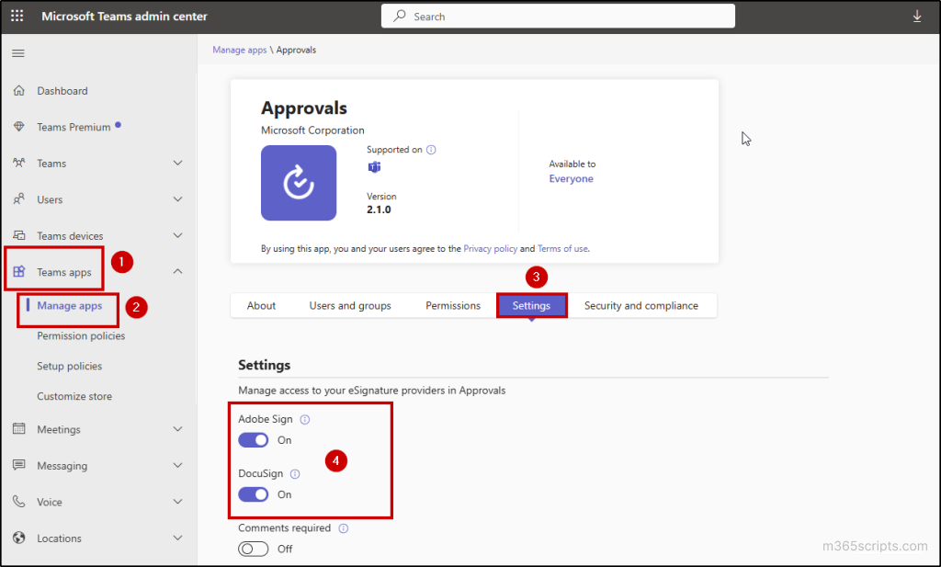Expand the Messaging section chevron
The image size is (941, 567).
pyautogui.click(x=177, y=466)
